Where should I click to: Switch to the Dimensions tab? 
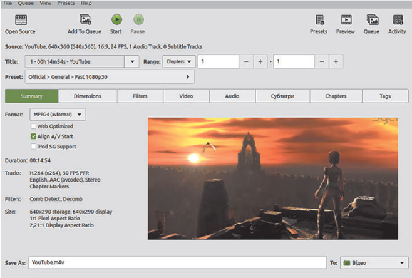(88, 96)
